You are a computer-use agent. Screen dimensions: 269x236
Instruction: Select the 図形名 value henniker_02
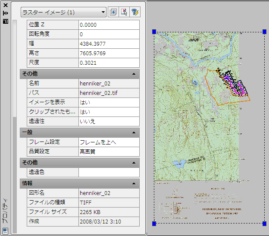(x=109, y=193)
